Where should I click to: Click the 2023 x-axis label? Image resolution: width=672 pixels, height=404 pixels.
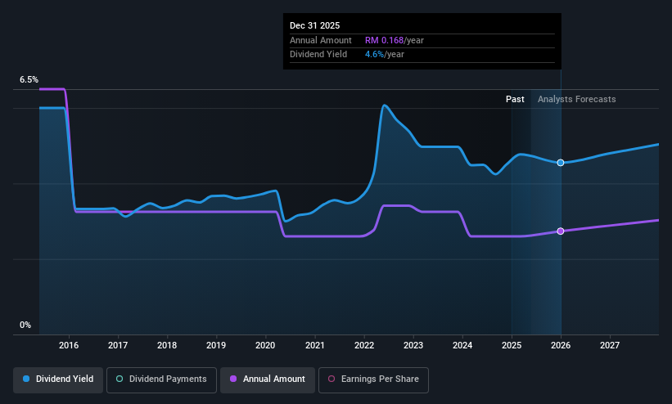click(x=413, y=345)
